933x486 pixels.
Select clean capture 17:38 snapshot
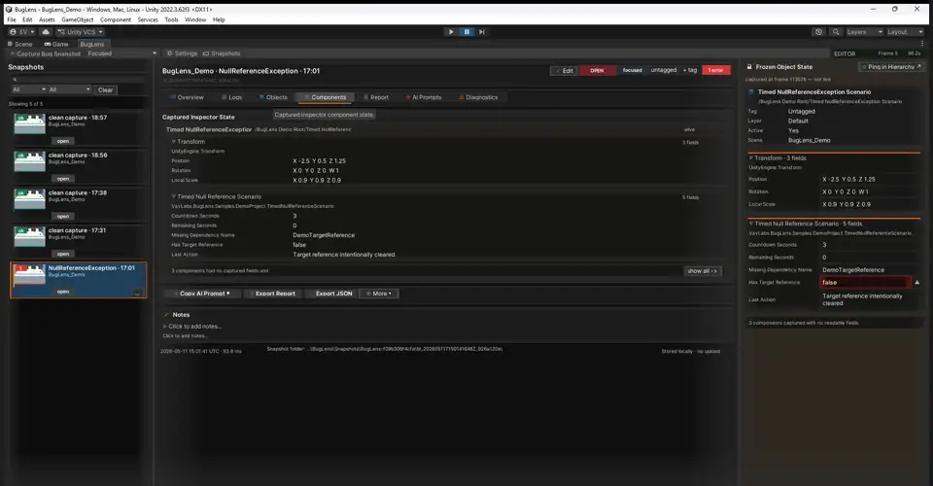coord(78,203)
